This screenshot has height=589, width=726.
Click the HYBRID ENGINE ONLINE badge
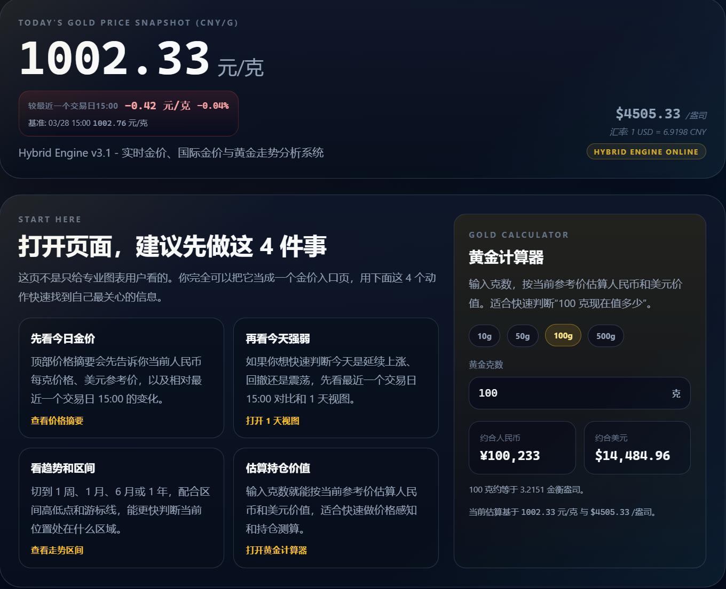point(646,151)
